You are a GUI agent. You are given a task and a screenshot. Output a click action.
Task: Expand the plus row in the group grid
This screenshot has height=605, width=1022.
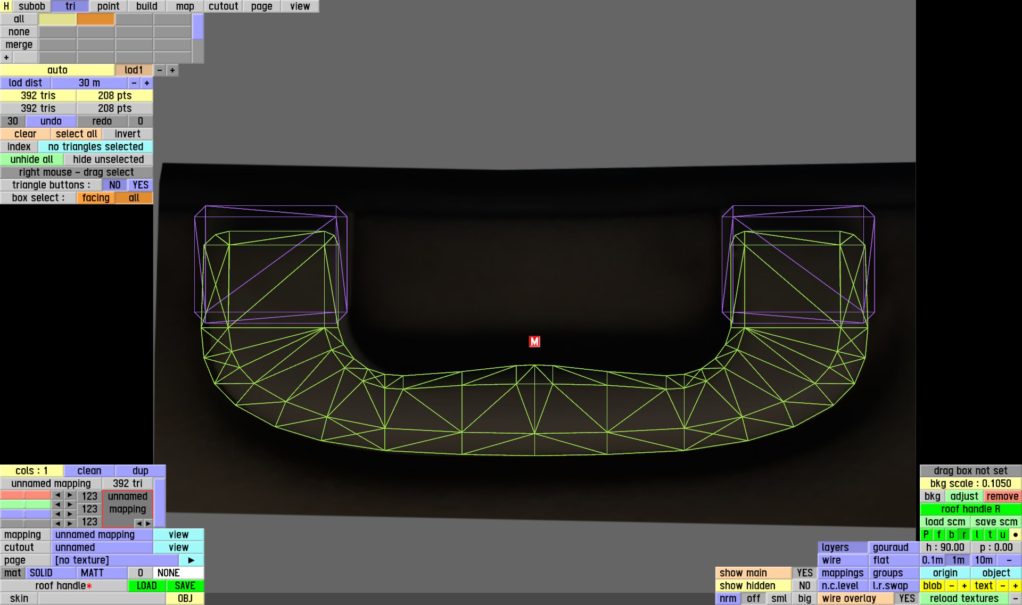(x=6, y=57)
